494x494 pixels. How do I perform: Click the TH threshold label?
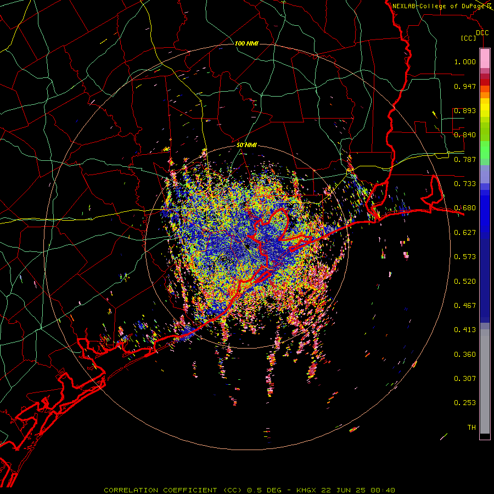[471, 428]
